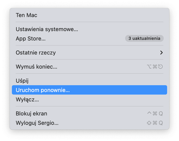179x141 pixels.
Task: Click Command symbol beside Wyloguj Sergio
Action: [155, 123]
